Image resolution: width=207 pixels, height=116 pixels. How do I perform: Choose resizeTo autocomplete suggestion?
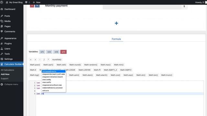click(x=54, y=82)
